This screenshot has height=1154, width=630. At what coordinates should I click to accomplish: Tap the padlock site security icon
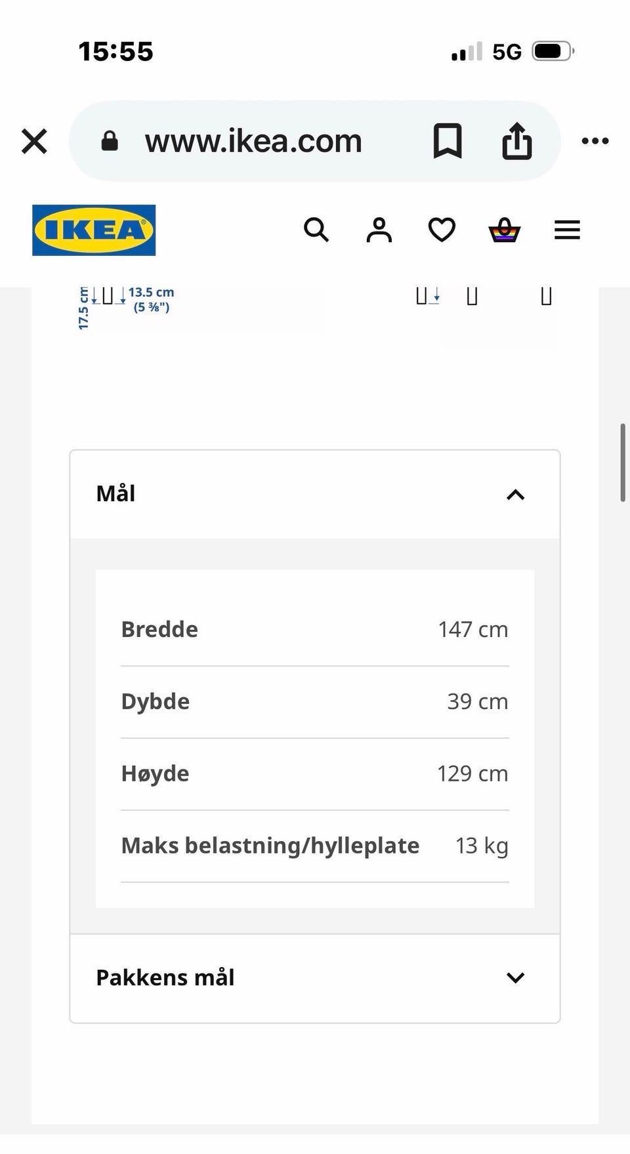110,141
